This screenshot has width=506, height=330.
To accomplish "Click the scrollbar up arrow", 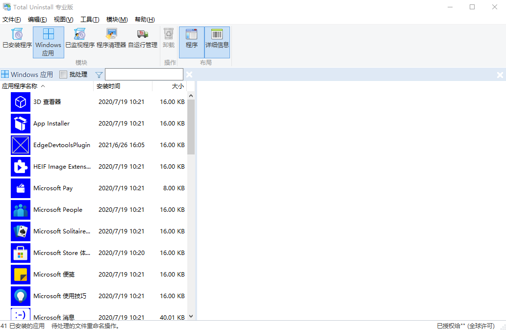I will (x=191, y=96).
